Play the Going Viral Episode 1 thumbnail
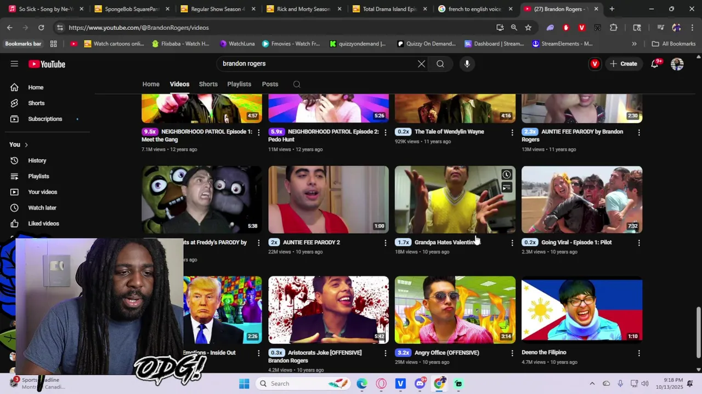 coord(582,200)
